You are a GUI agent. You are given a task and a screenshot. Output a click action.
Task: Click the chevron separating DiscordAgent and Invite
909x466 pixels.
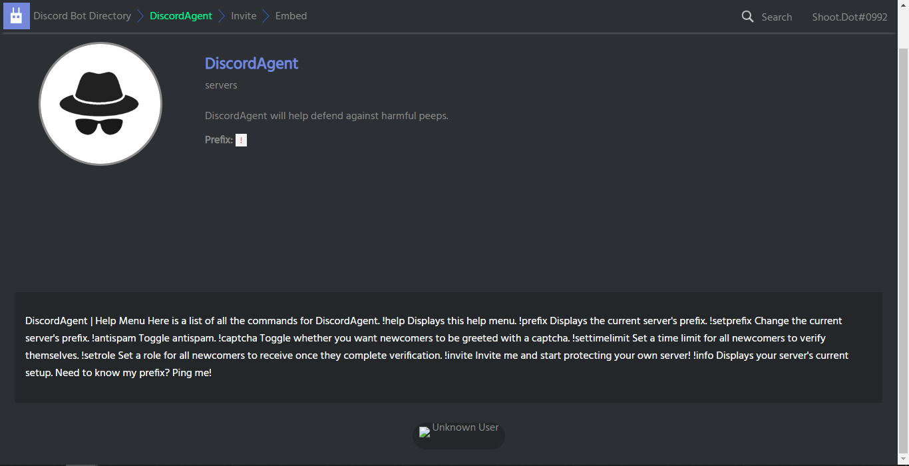220,15
